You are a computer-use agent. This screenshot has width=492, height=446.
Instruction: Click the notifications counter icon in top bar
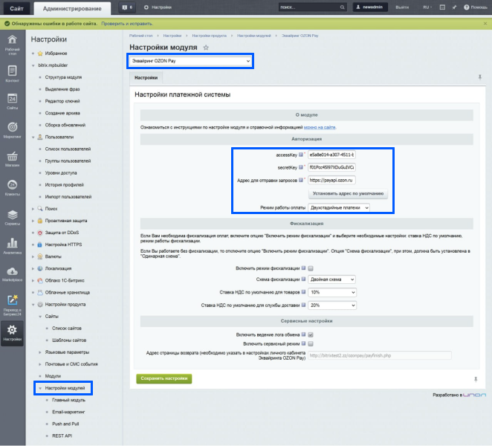(127, 7)
